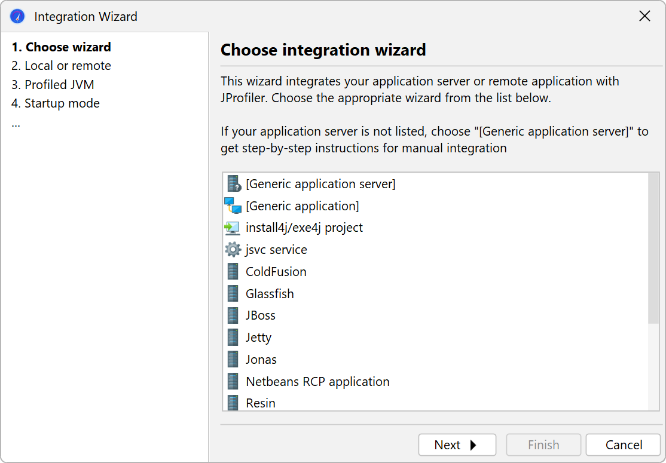Click the install4j/exe4j project icon

pyautogui.click(x=233, y=228)
